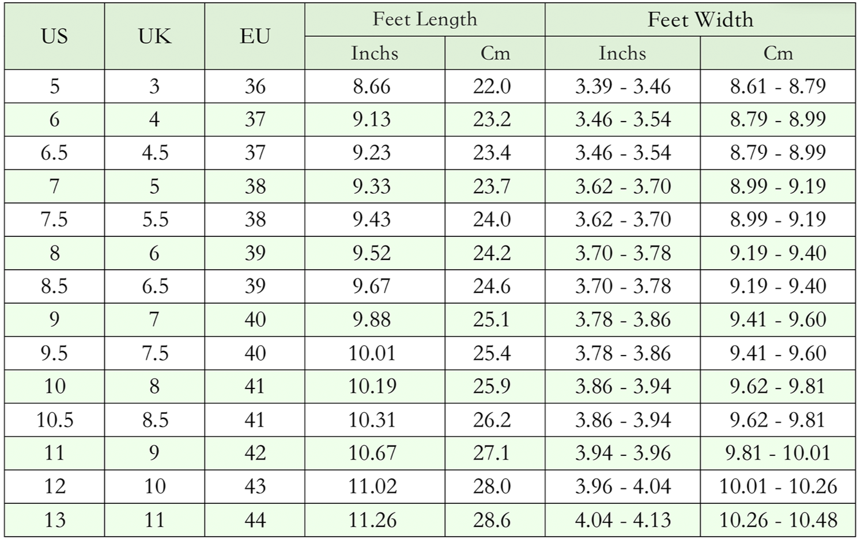Select the 10.26 - 10.48 width cell
857x539 pixels.
coord(778,520)
